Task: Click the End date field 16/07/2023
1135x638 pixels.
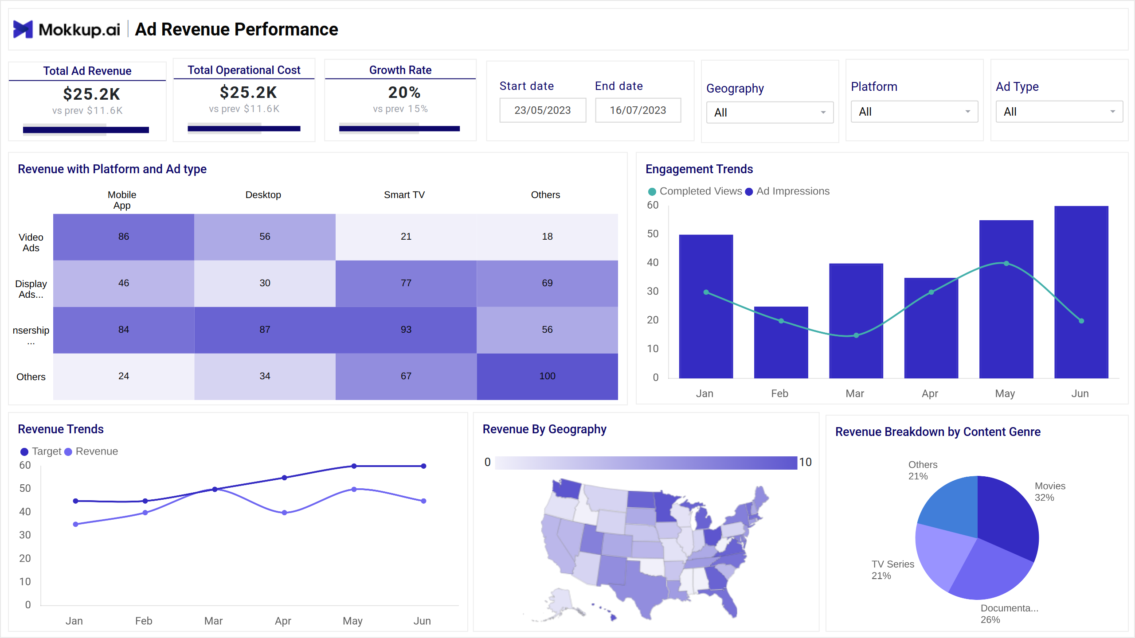Action: tap(638, 110)
